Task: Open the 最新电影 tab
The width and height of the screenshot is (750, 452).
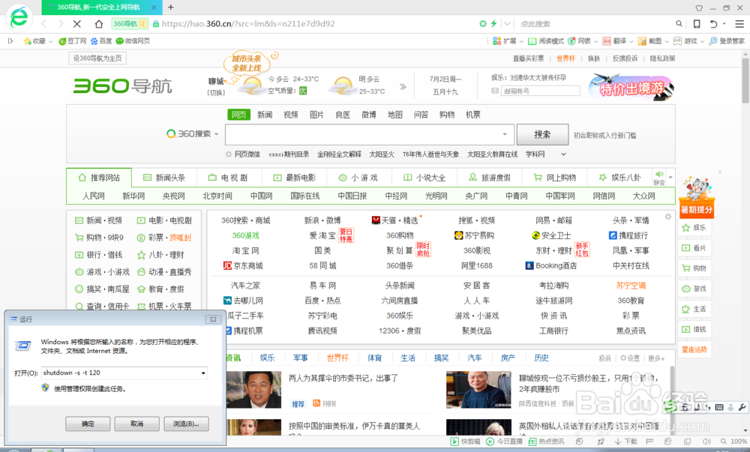Action: pos(294,178)
